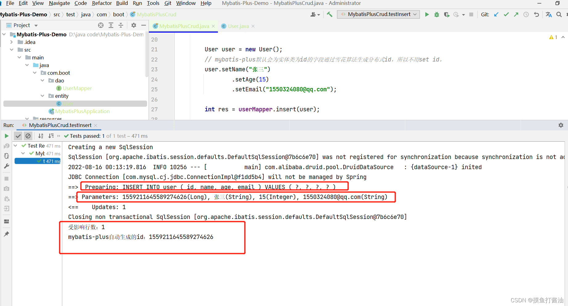568x306 pixels.
Task: Click boot in the breadcrumb path
Action: pos(118,14)
